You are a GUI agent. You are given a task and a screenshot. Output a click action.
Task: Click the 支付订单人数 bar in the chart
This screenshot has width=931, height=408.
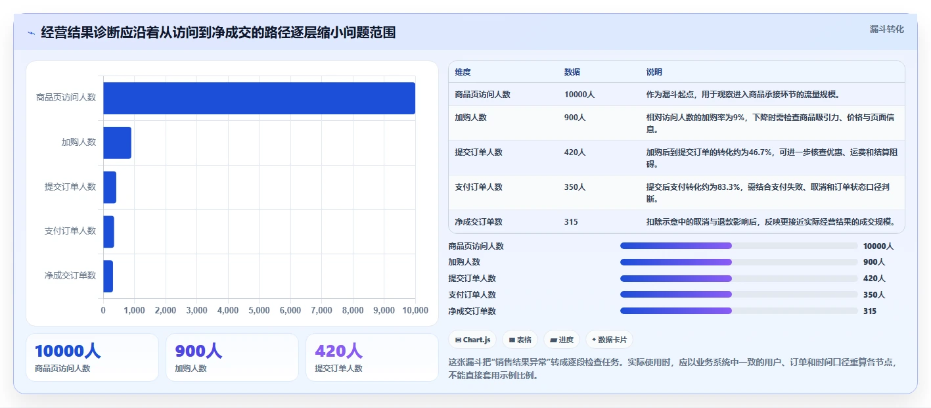click(x=108, y=232)
